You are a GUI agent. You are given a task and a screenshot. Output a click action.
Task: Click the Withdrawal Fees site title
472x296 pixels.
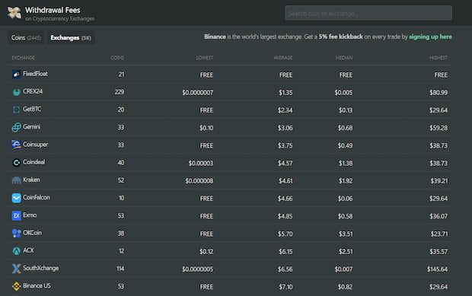[x=53, y=10]
